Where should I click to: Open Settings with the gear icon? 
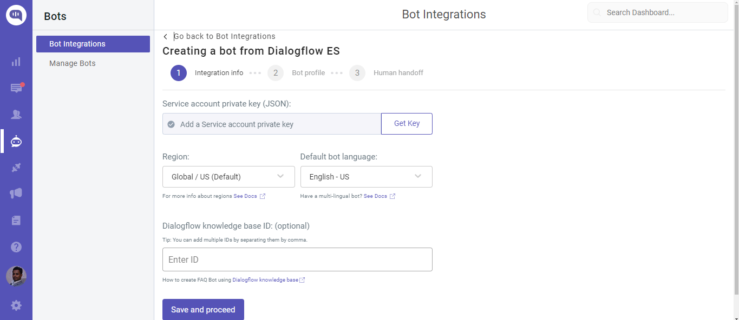pyautogui.click(x=16, y=305)
